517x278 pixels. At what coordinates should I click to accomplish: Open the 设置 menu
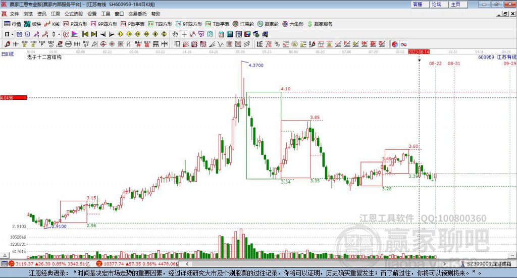(x=92, y=14)
